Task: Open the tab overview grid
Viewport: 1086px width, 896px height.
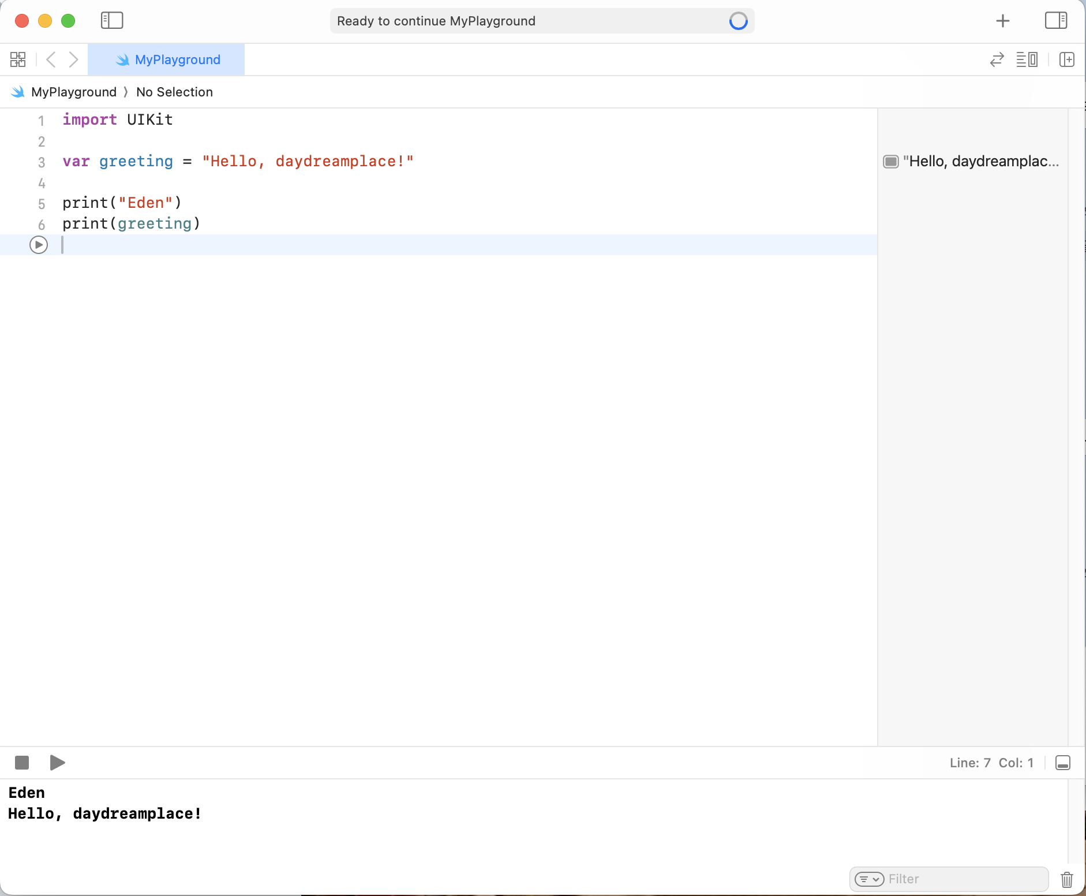Action: point(17,59)
